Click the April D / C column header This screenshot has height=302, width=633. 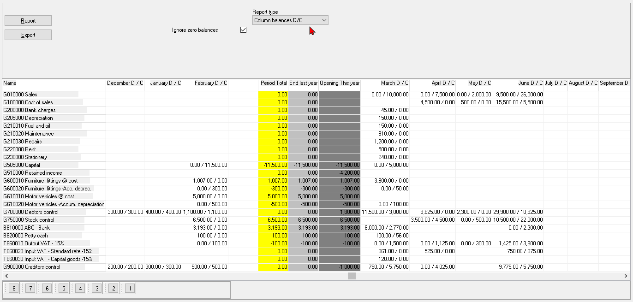pyautogui.click(x=433, y=83)
